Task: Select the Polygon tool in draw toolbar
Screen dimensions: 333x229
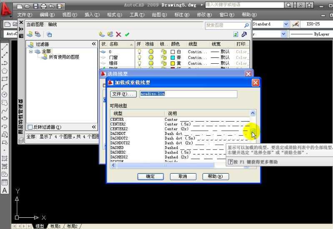Action: (5, 71)
